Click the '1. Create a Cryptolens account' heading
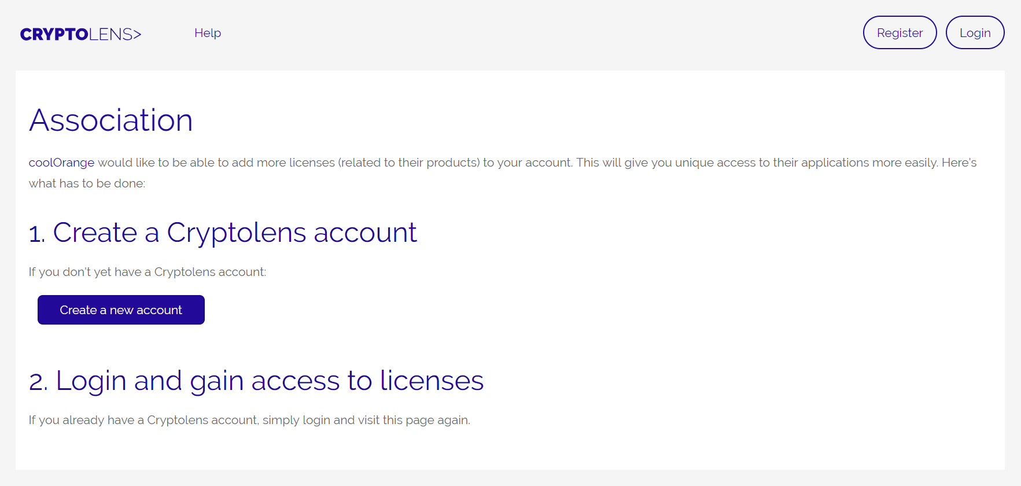Screen dimensions: 1021x486 223,233
